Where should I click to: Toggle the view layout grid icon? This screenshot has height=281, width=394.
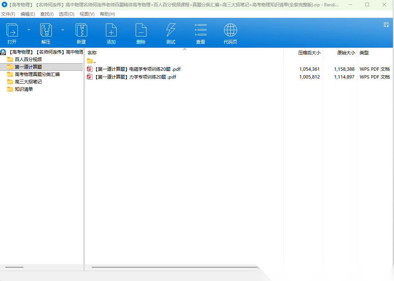pyautogui.click(x=386, y=25)
